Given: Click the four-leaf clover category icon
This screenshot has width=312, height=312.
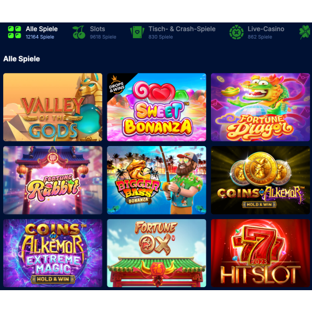Looking at the screenshot, I should (305, 32).
